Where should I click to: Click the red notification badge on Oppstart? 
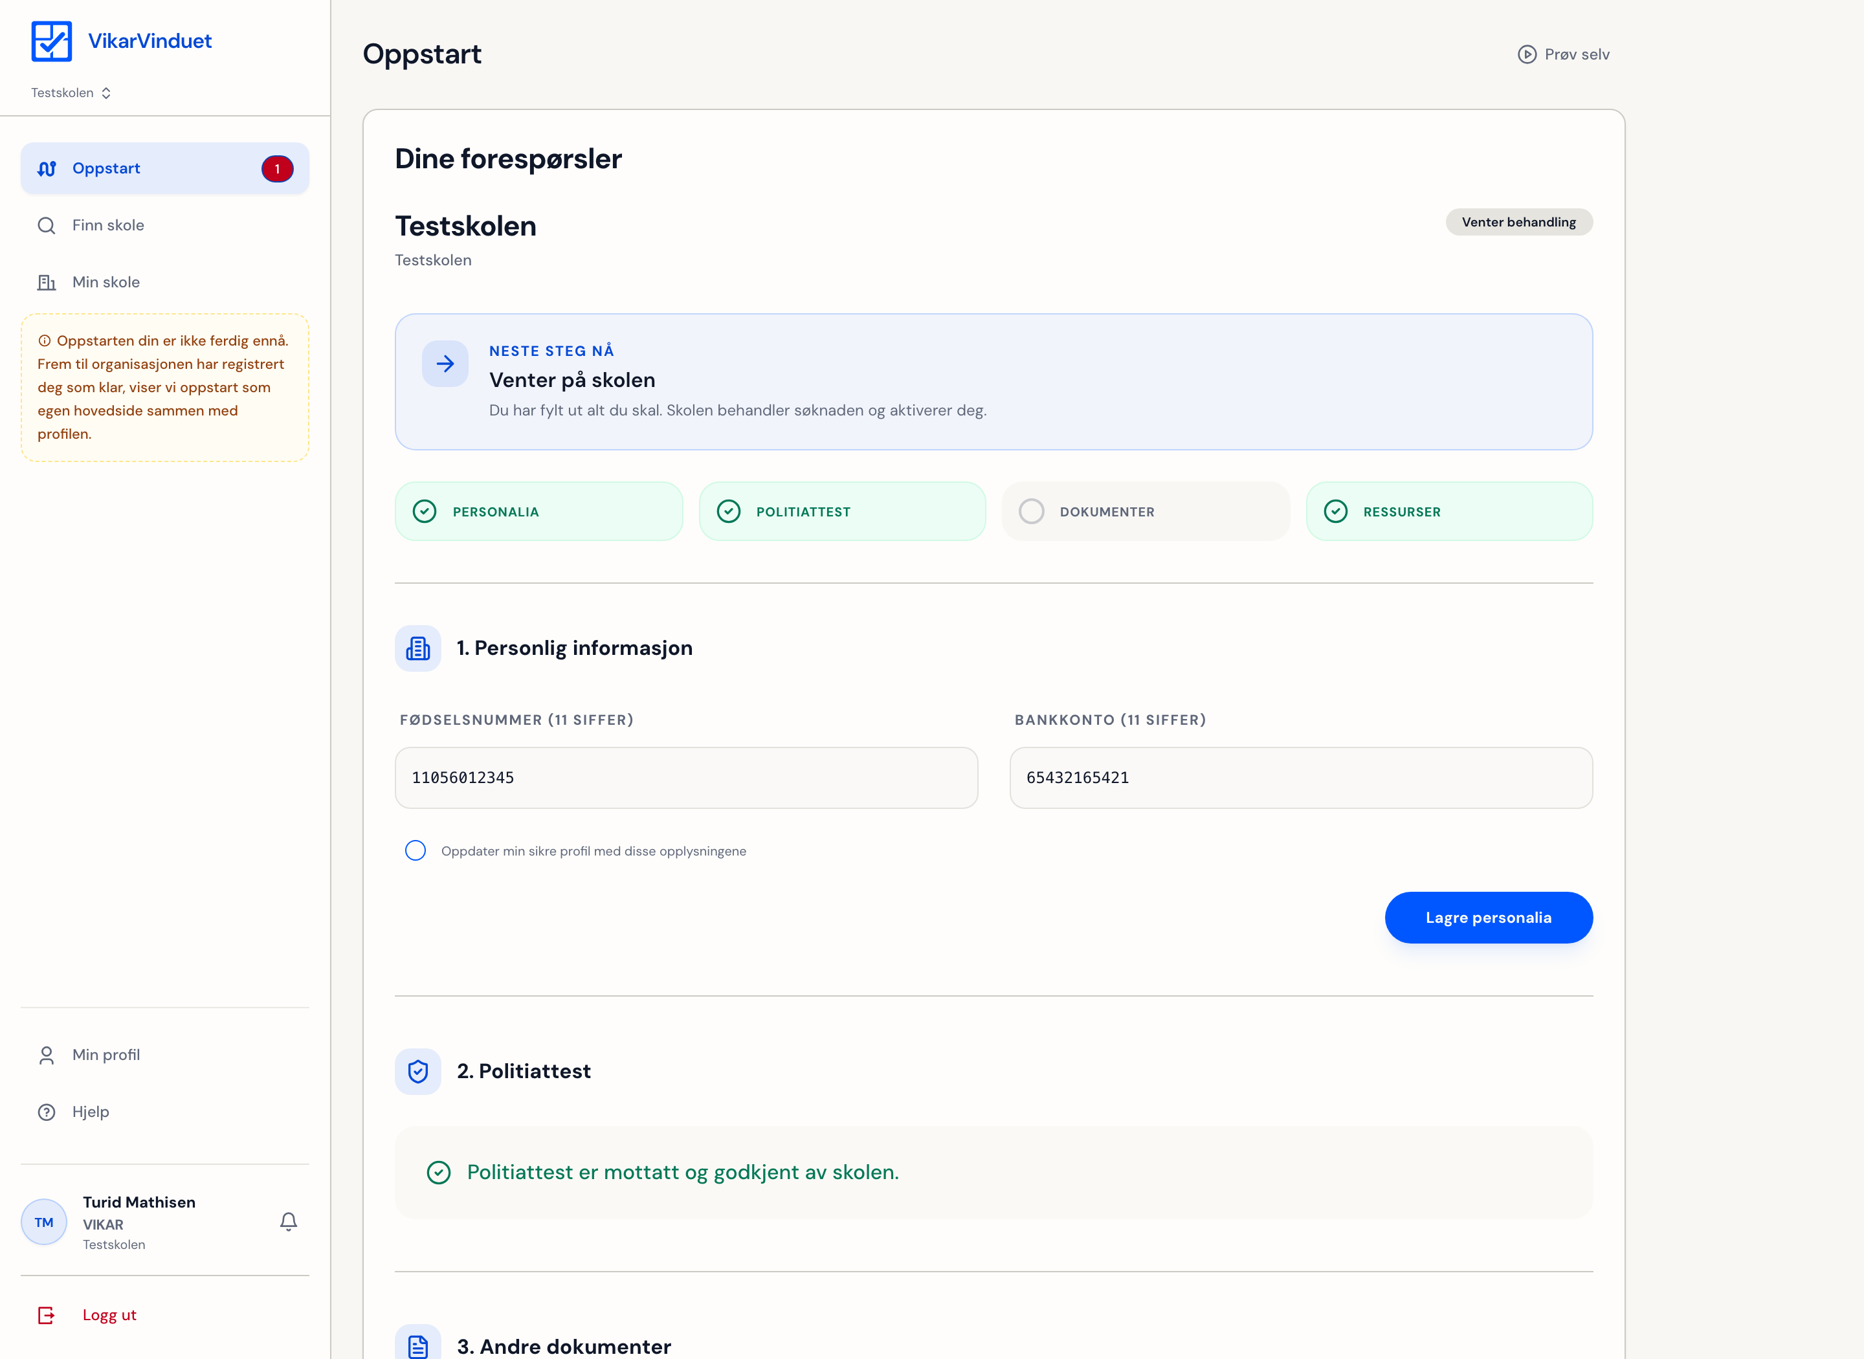[x=277, y=169]
